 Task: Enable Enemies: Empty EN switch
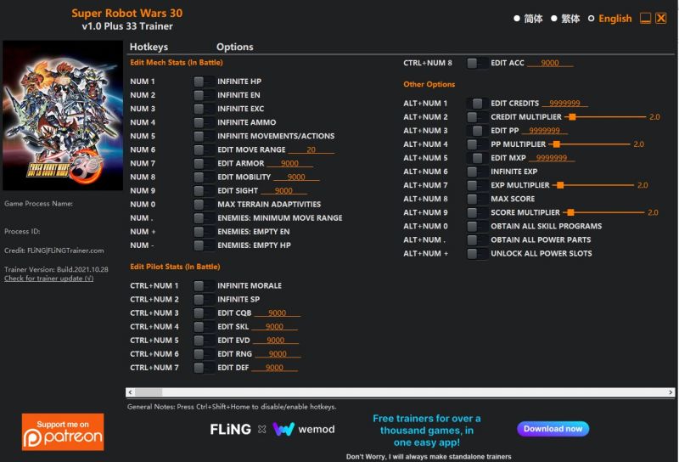tap(204, 232)
